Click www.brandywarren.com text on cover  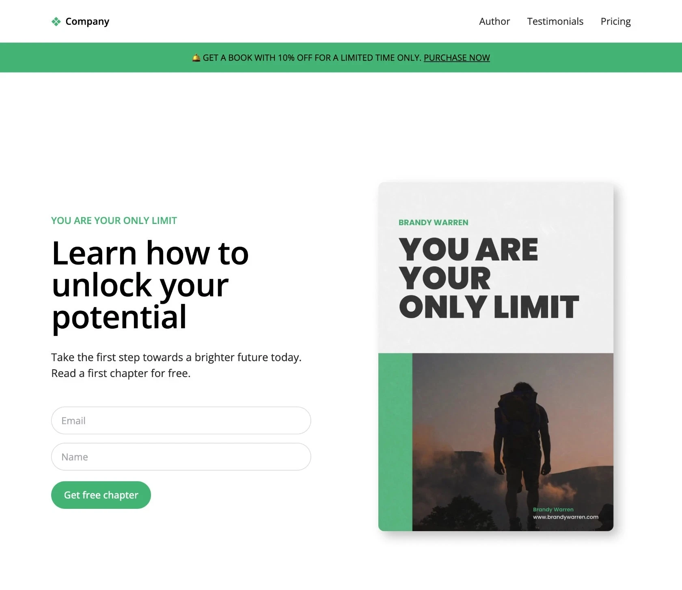(565, 517)
